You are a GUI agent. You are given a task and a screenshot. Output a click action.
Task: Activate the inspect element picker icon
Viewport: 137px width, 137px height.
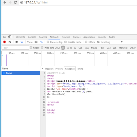(5, 37)
